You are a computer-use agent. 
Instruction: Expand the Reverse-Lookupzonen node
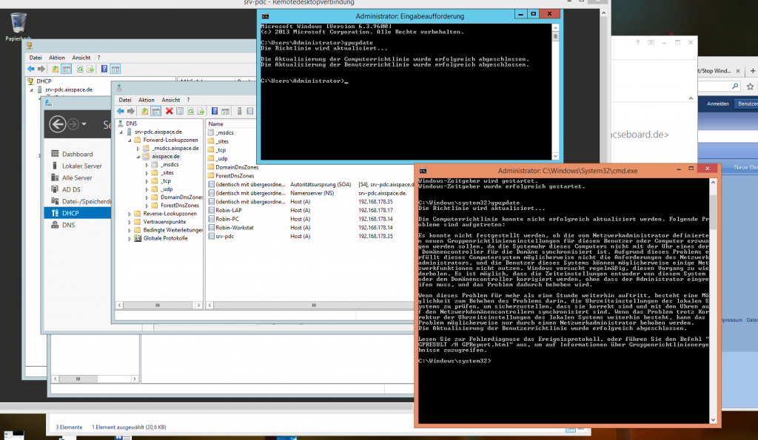130,214
